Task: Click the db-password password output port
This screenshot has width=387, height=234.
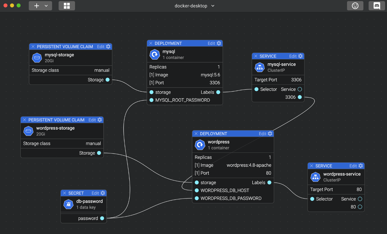Action: [102, 219]
